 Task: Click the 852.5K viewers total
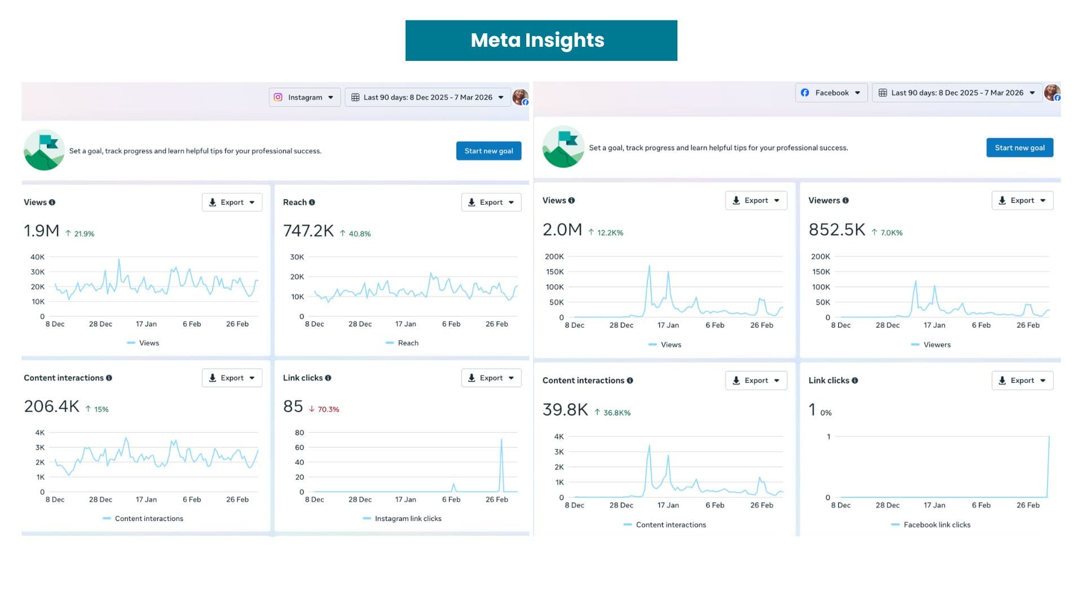[x=837, y=230]
